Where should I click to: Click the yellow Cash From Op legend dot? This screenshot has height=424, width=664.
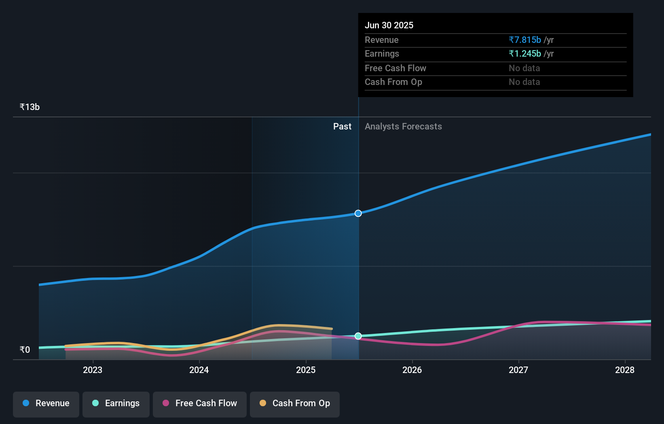(x=262, y=403)
